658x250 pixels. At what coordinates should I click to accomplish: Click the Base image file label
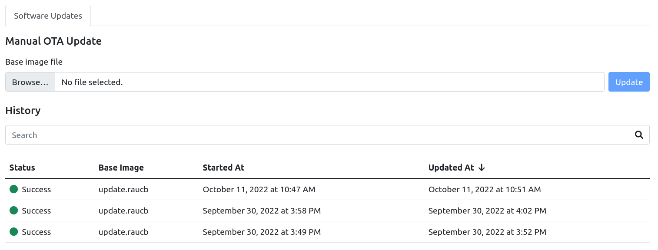point(34,62)
